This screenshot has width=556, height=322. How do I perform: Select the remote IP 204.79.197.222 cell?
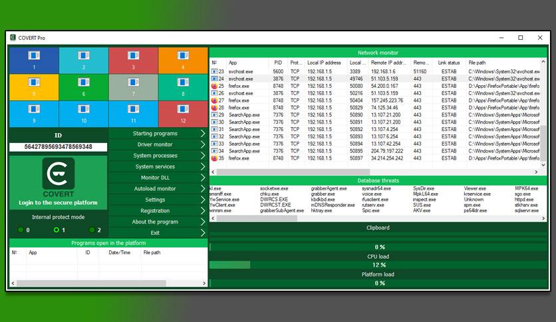pyautogui.click(x=387, y=151)
